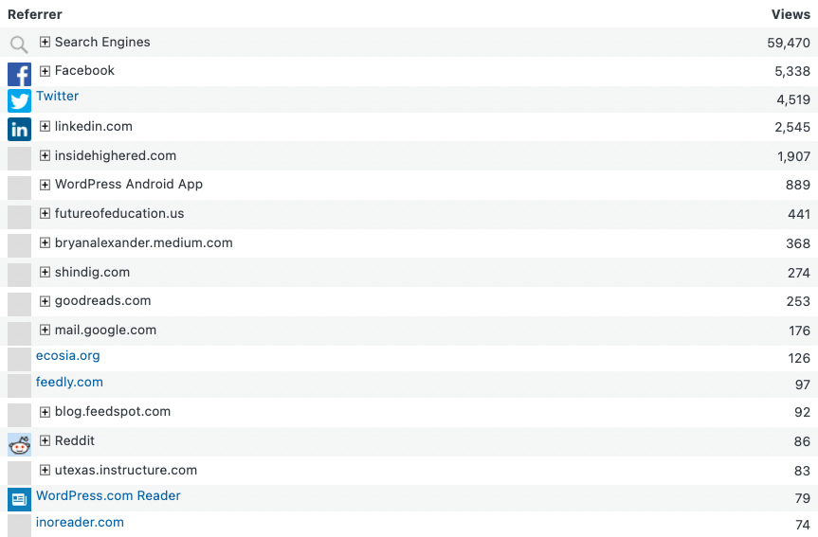
Task: Click the Reddit row label
Action: pos(75,440)
